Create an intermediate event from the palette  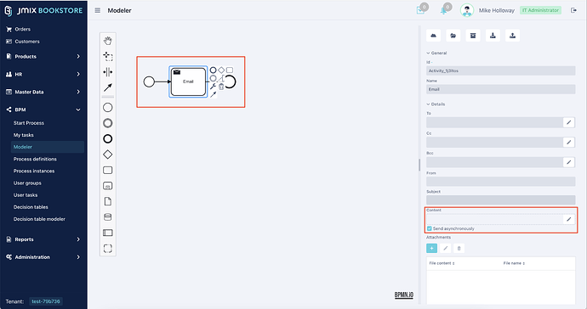pyautogui.click(x=108, y=123)
